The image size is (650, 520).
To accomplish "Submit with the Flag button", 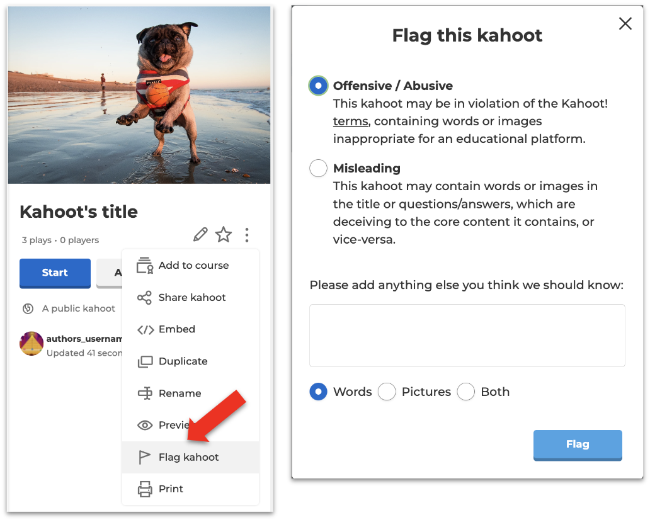I will pos(577,444).
